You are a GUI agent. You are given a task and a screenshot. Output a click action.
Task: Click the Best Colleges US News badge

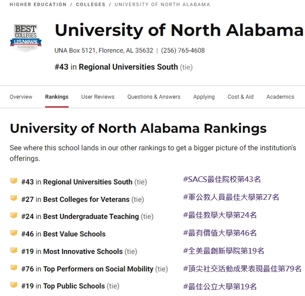[x=26, y=38]
